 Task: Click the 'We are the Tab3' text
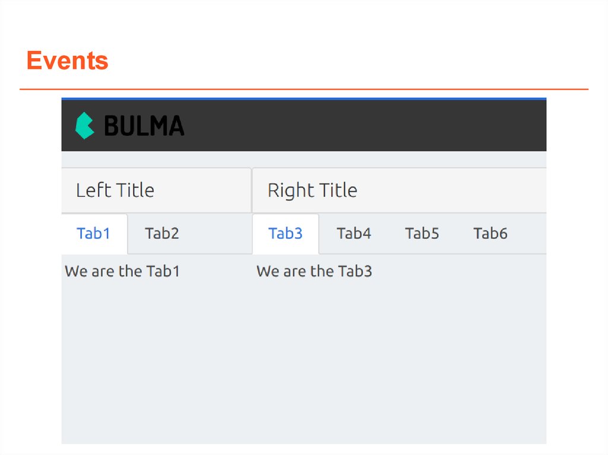click(x=314, y=272)
